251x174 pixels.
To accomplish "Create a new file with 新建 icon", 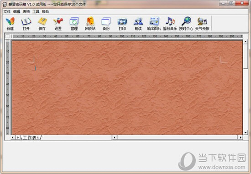I will (10, 24).
